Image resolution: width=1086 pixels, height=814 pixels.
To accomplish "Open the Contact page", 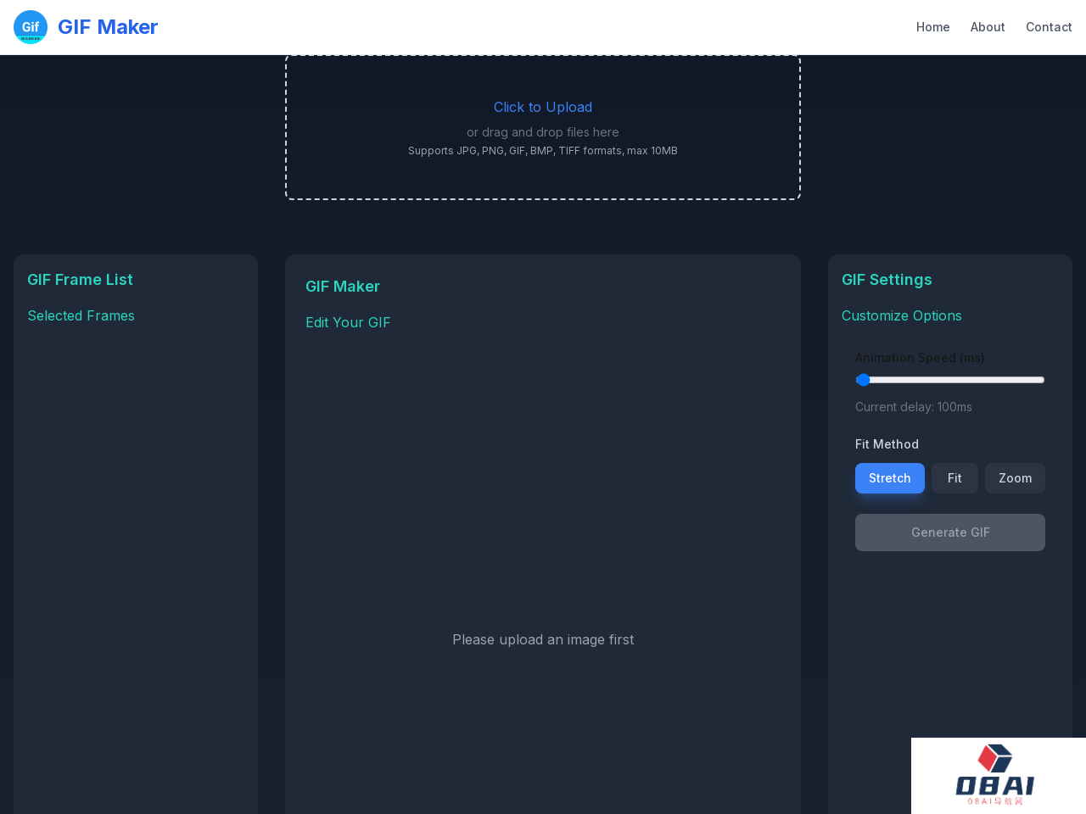I will coord(1049,25).
